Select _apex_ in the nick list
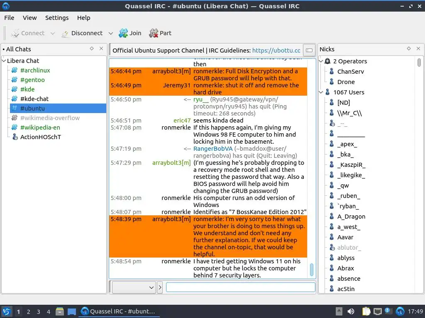 coord(347,144)
